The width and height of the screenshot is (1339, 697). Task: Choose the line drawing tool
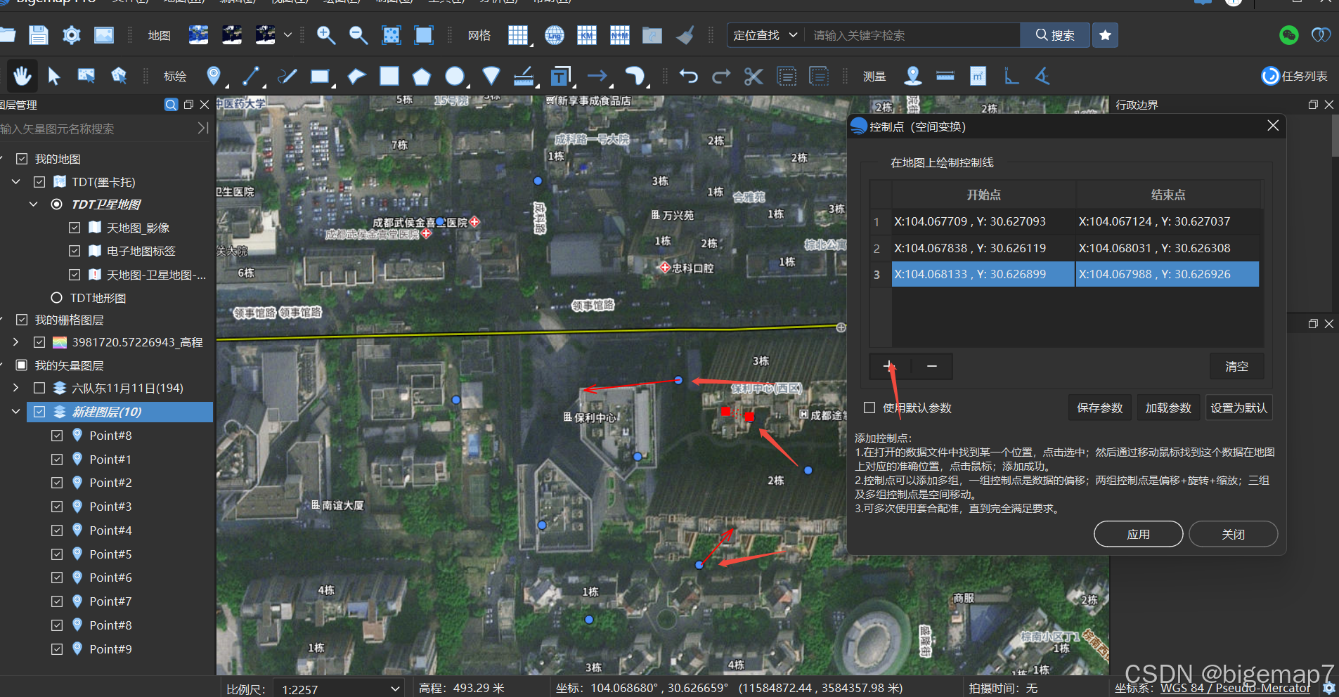[x=251, y=76]
